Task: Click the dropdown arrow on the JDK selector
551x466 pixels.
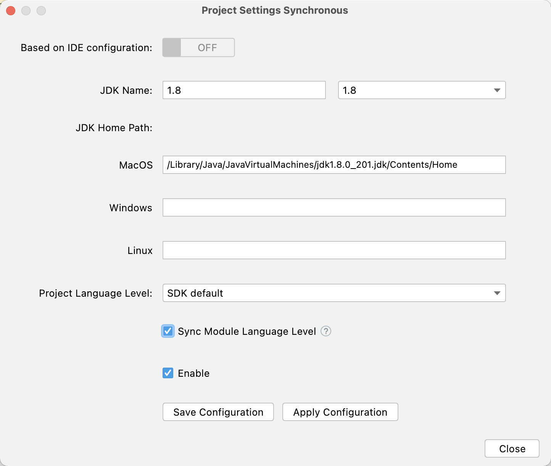Action: pos(496,90)
